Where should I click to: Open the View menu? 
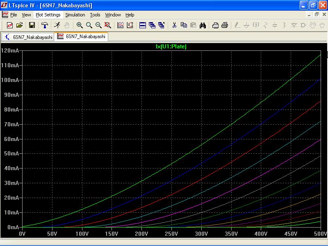point(26,15)
